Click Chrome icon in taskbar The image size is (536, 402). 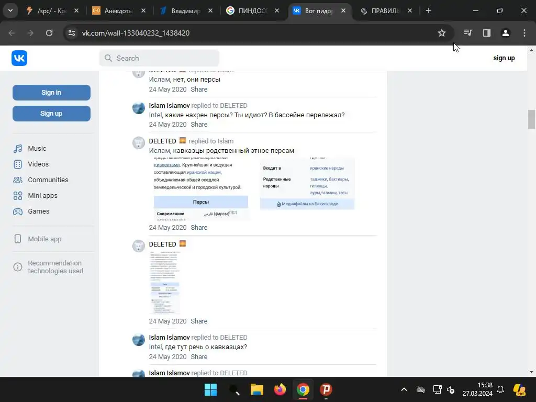point(303,389)
